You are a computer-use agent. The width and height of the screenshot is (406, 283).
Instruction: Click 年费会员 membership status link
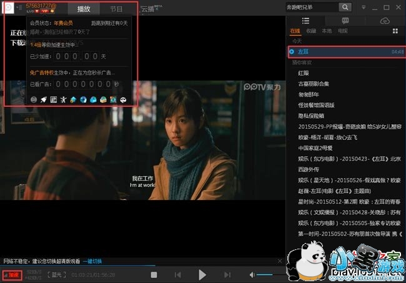63,23
